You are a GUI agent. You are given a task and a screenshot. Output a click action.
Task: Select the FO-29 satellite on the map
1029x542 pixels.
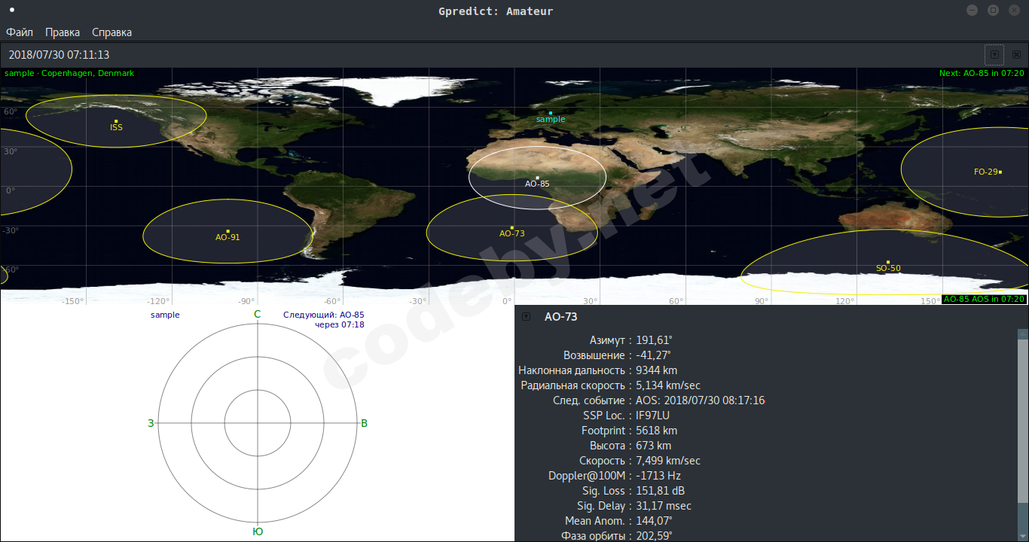(1000, 172)
